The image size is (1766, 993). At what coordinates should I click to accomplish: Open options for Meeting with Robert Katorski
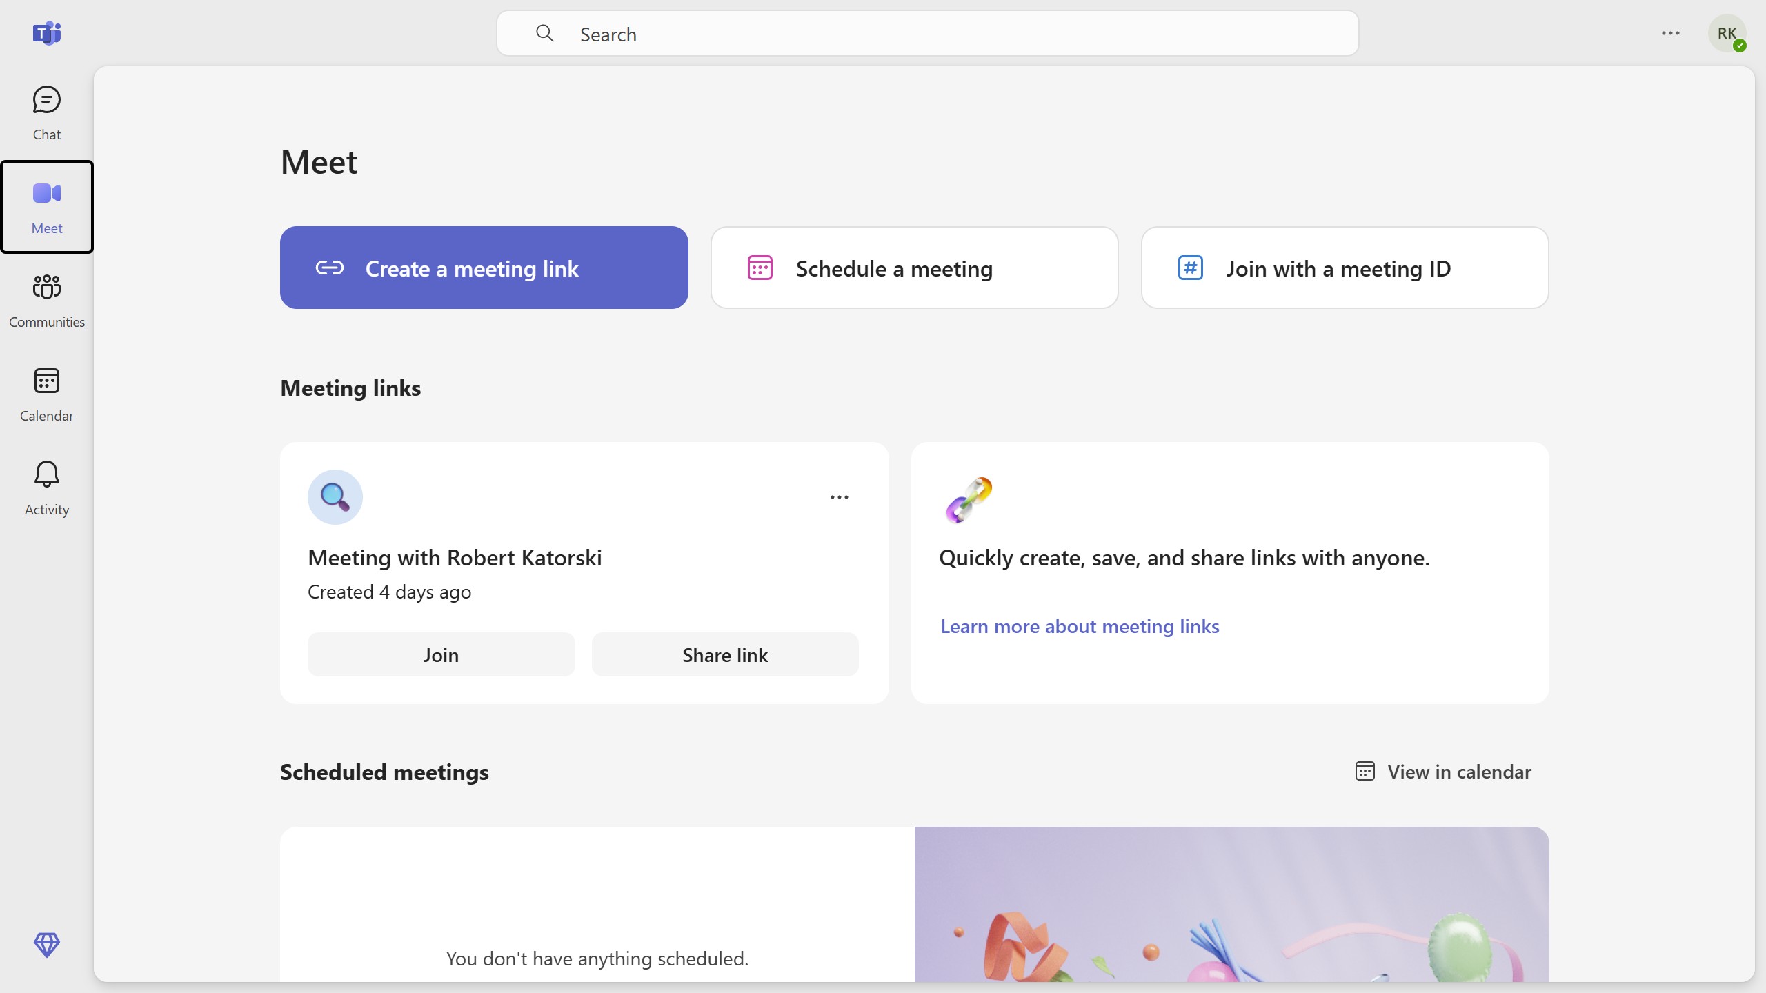(839, 496)
